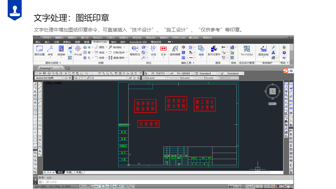Open the PC TEXTS1 text style dropdown

[x=158, y=73]
